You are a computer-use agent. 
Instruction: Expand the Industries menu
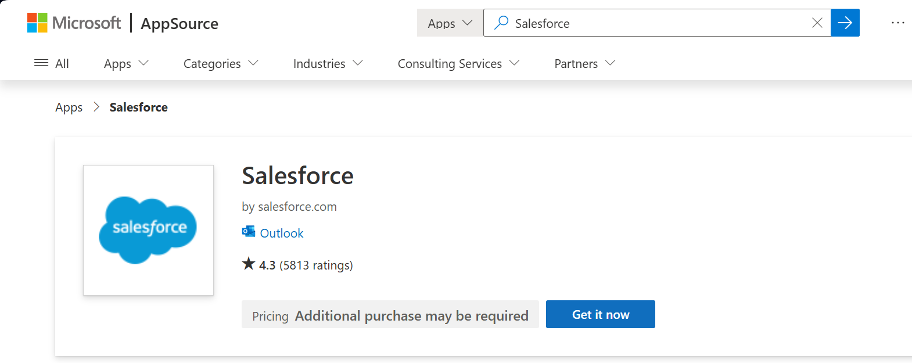(328, 63)
